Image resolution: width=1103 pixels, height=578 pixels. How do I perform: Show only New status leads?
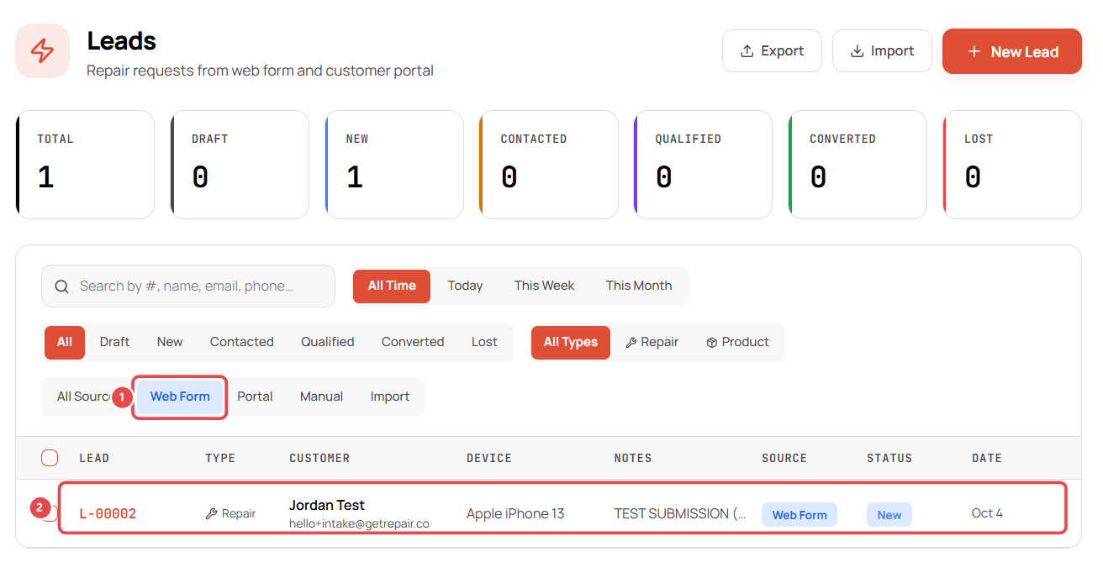tap(170, 342)
